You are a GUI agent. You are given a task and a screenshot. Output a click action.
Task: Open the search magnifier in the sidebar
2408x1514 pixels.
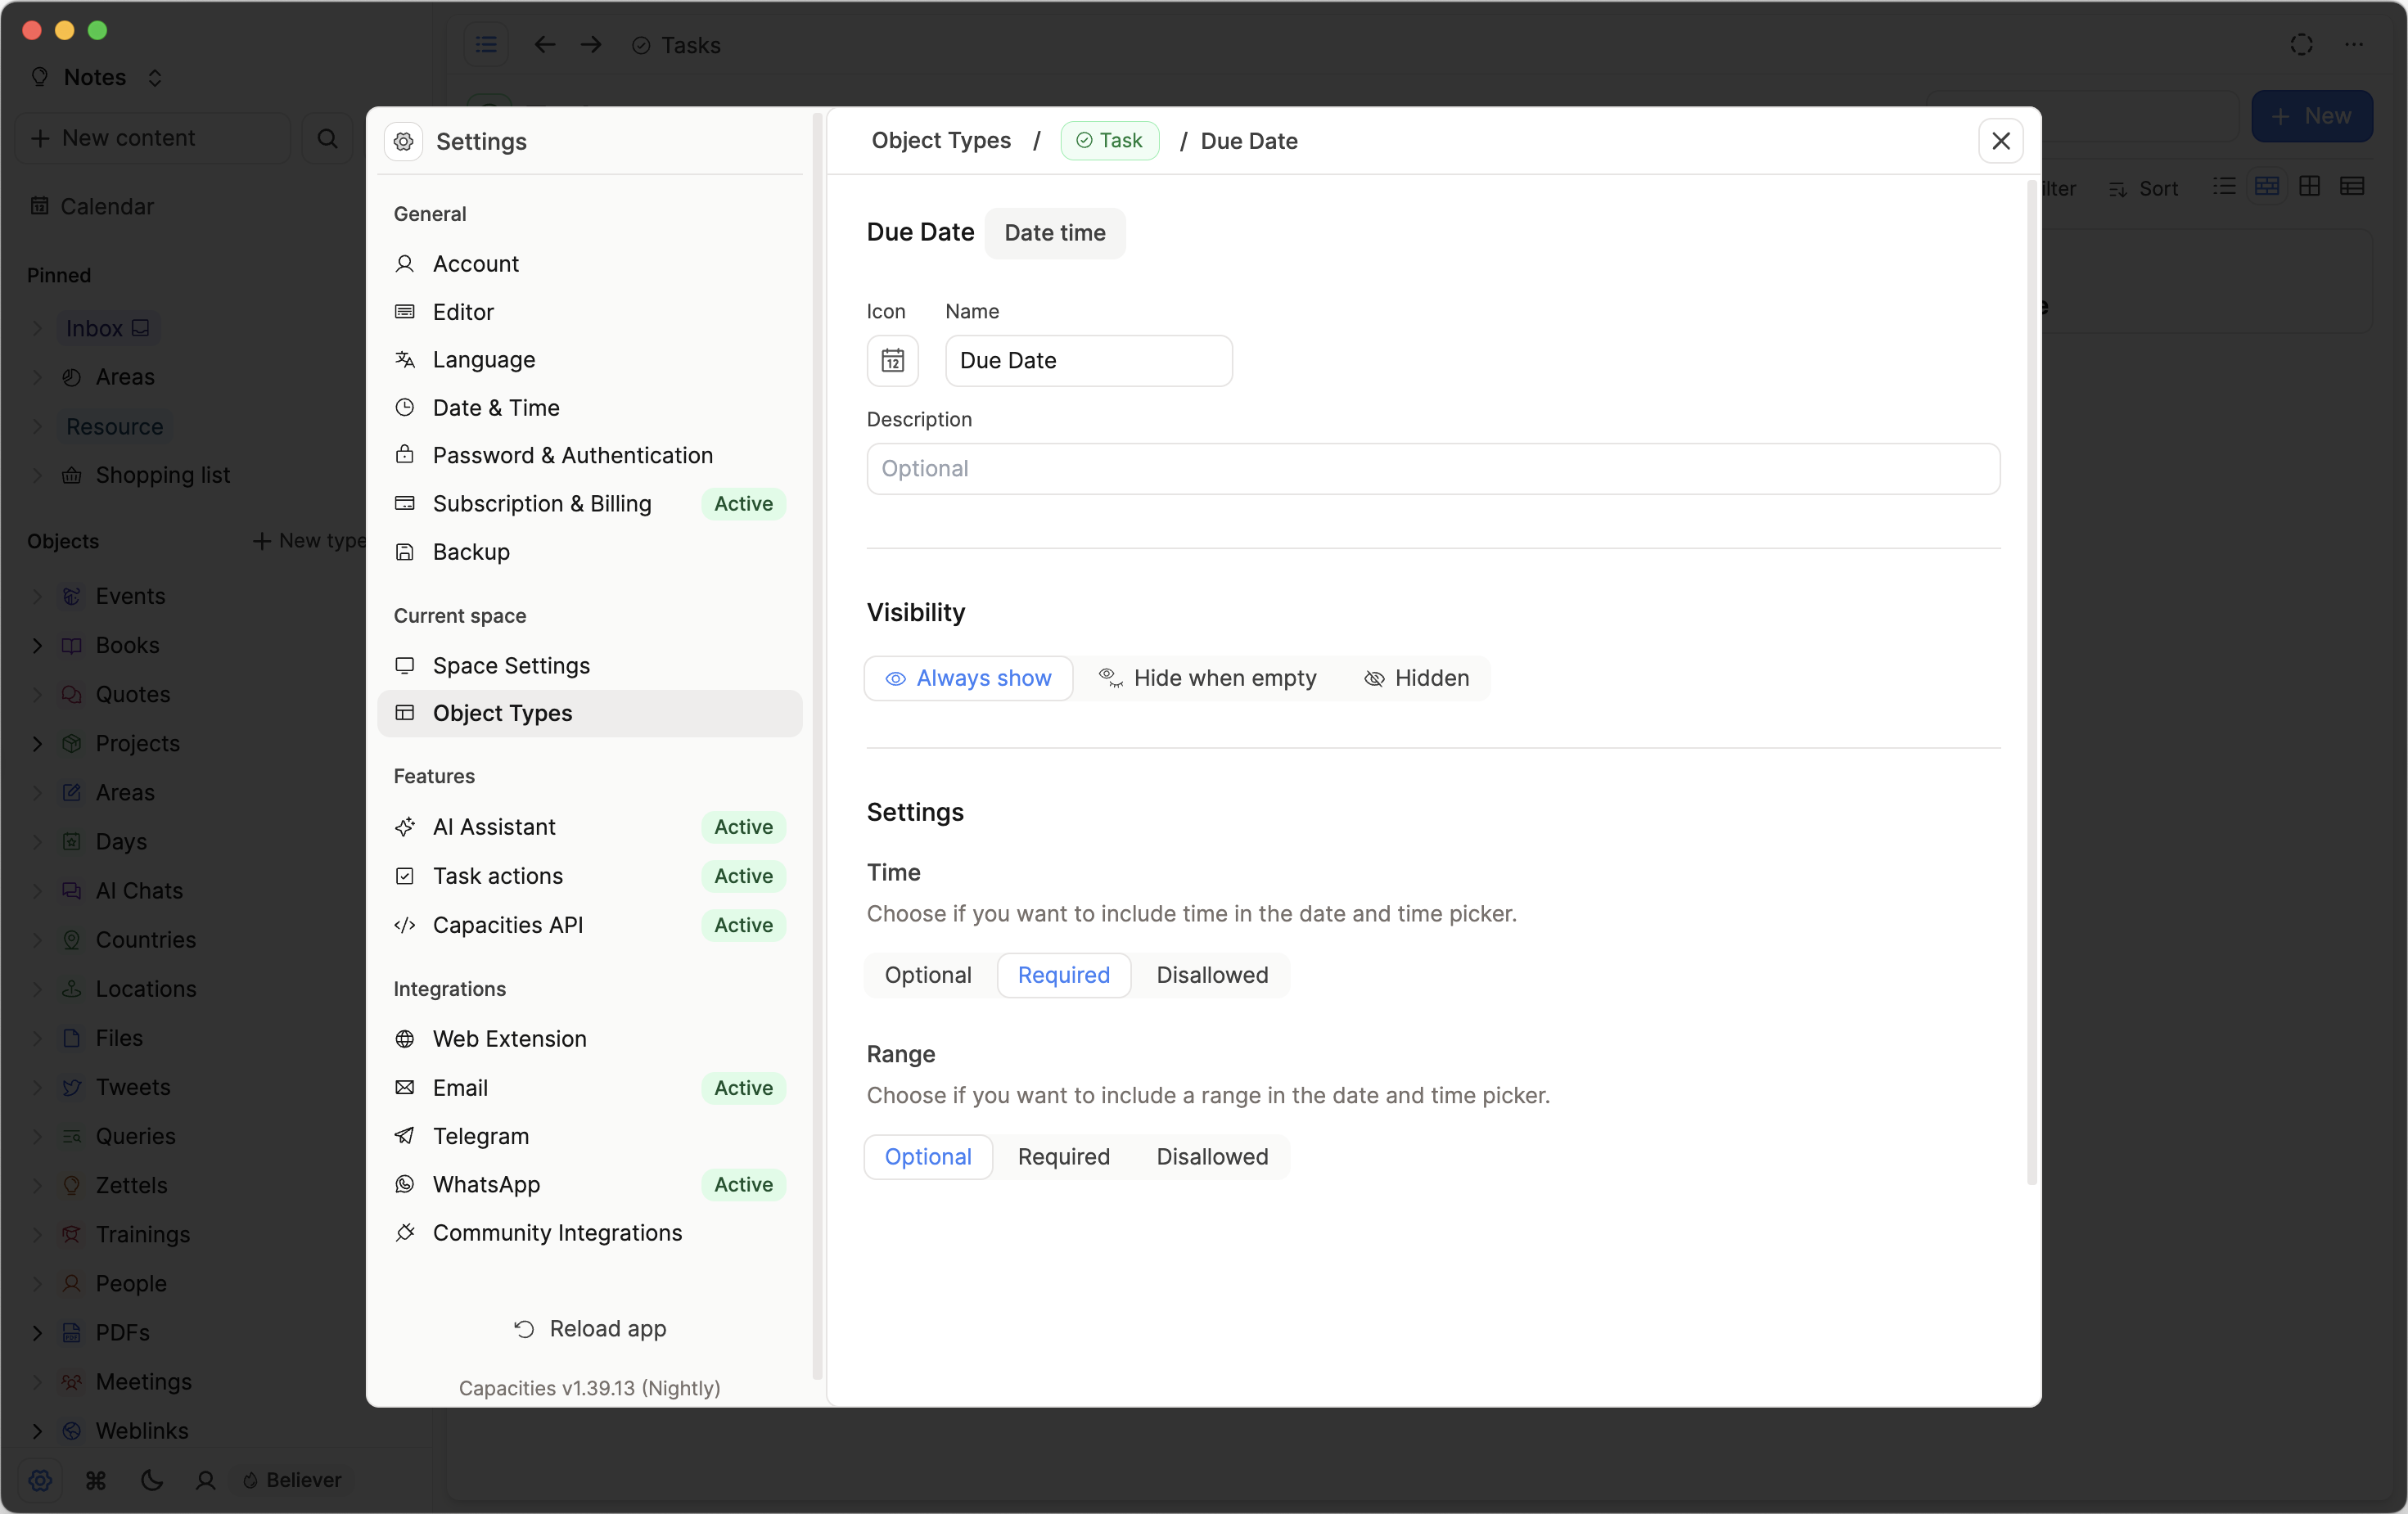(327, 138)
